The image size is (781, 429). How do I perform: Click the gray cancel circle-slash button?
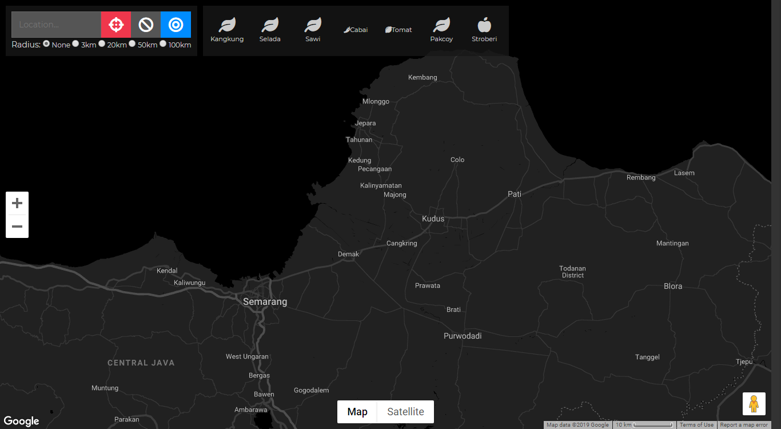pyautogui.click(x=146, y=25)
